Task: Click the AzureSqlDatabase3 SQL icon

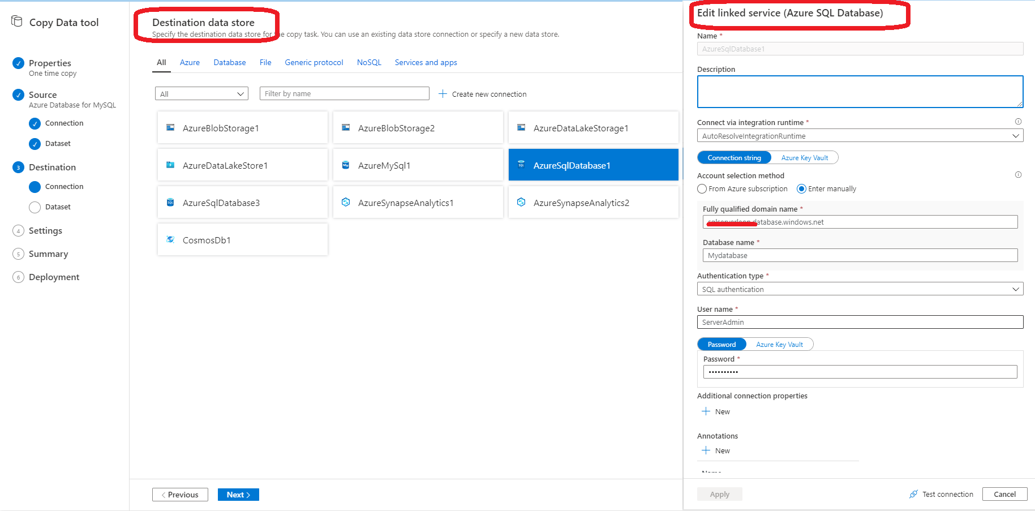Action: point(170,203)
